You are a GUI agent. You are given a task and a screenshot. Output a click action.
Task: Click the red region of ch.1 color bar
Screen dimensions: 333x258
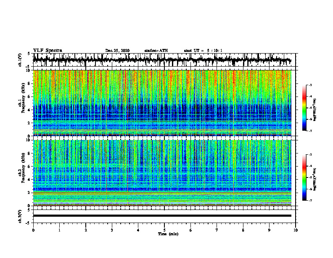(x=304, y=98)
